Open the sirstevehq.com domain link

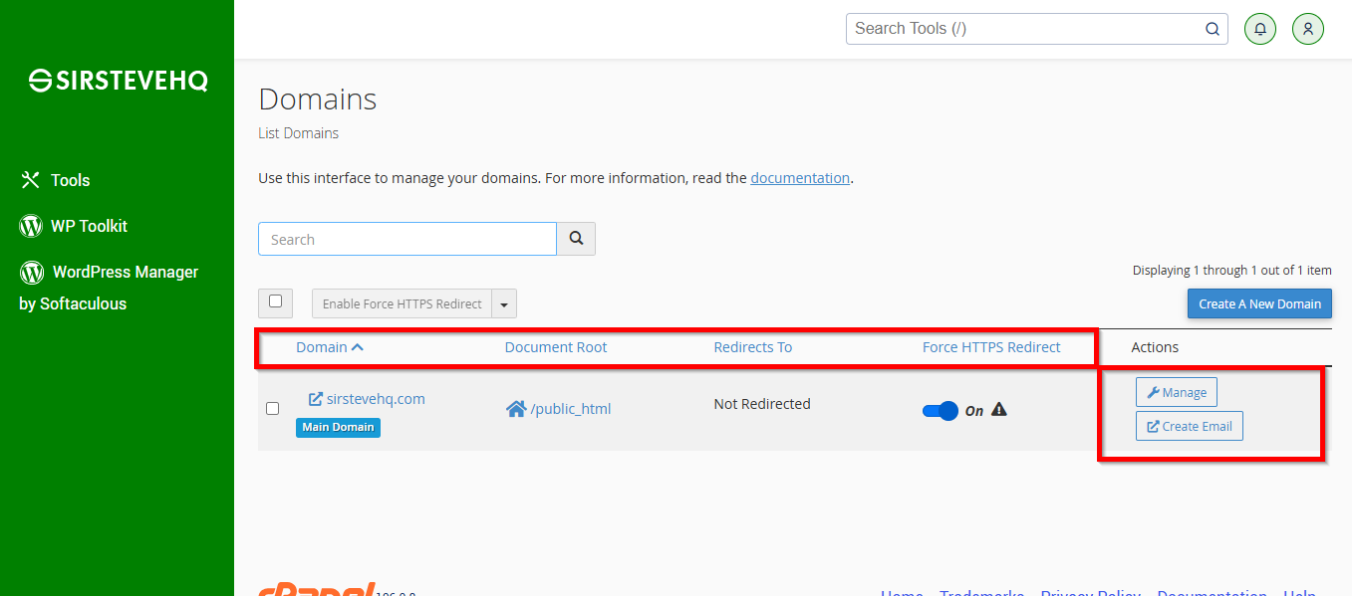(376, 399)
